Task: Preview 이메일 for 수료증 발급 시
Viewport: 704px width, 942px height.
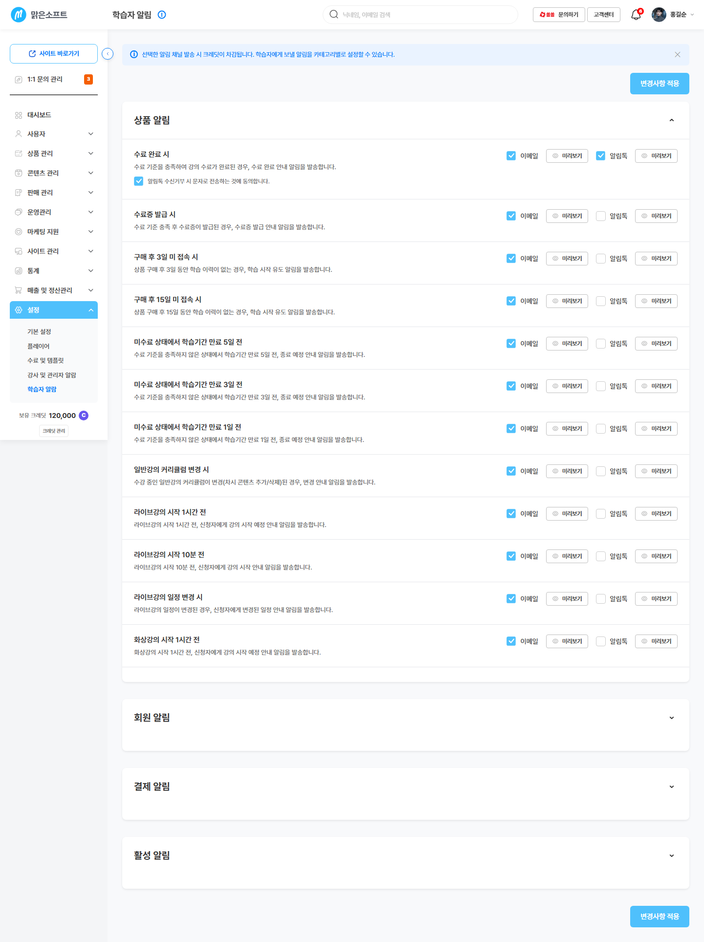Action: click(567, 216)
